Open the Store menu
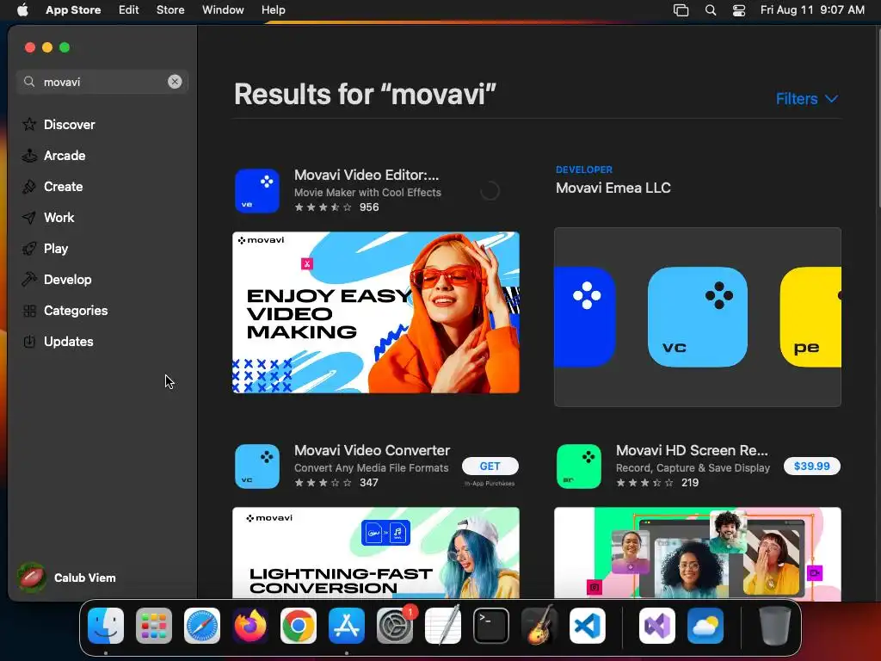Image resolution: width=881 pixels, height=661 pixels. click(170, 10)
